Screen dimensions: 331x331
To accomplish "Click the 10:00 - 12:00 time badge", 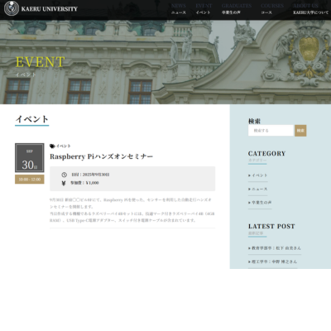I will pos(30,180).
